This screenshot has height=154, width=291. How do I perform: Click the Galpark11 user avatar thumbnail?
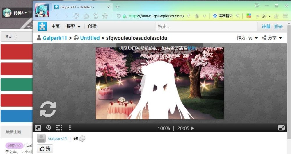[x=41, y=138]
